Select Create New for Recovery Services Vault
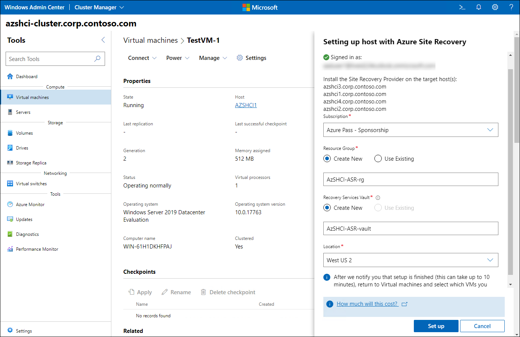Screen dimensions: 520x337 (327, 208)
